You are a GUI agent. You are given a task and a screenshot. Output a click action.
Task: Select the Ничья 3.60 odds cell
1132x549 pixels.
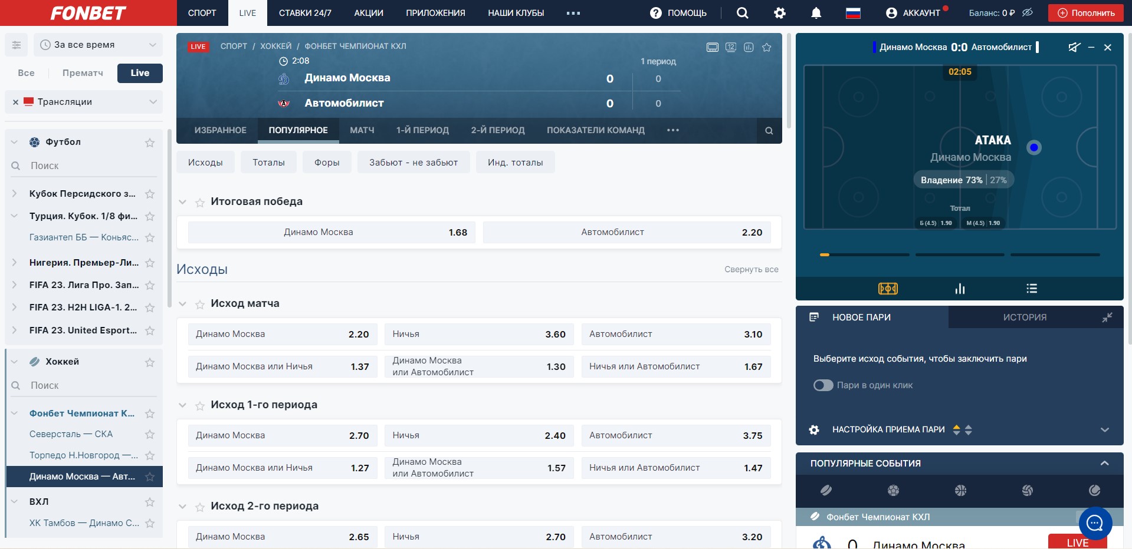tap(479, 335)
